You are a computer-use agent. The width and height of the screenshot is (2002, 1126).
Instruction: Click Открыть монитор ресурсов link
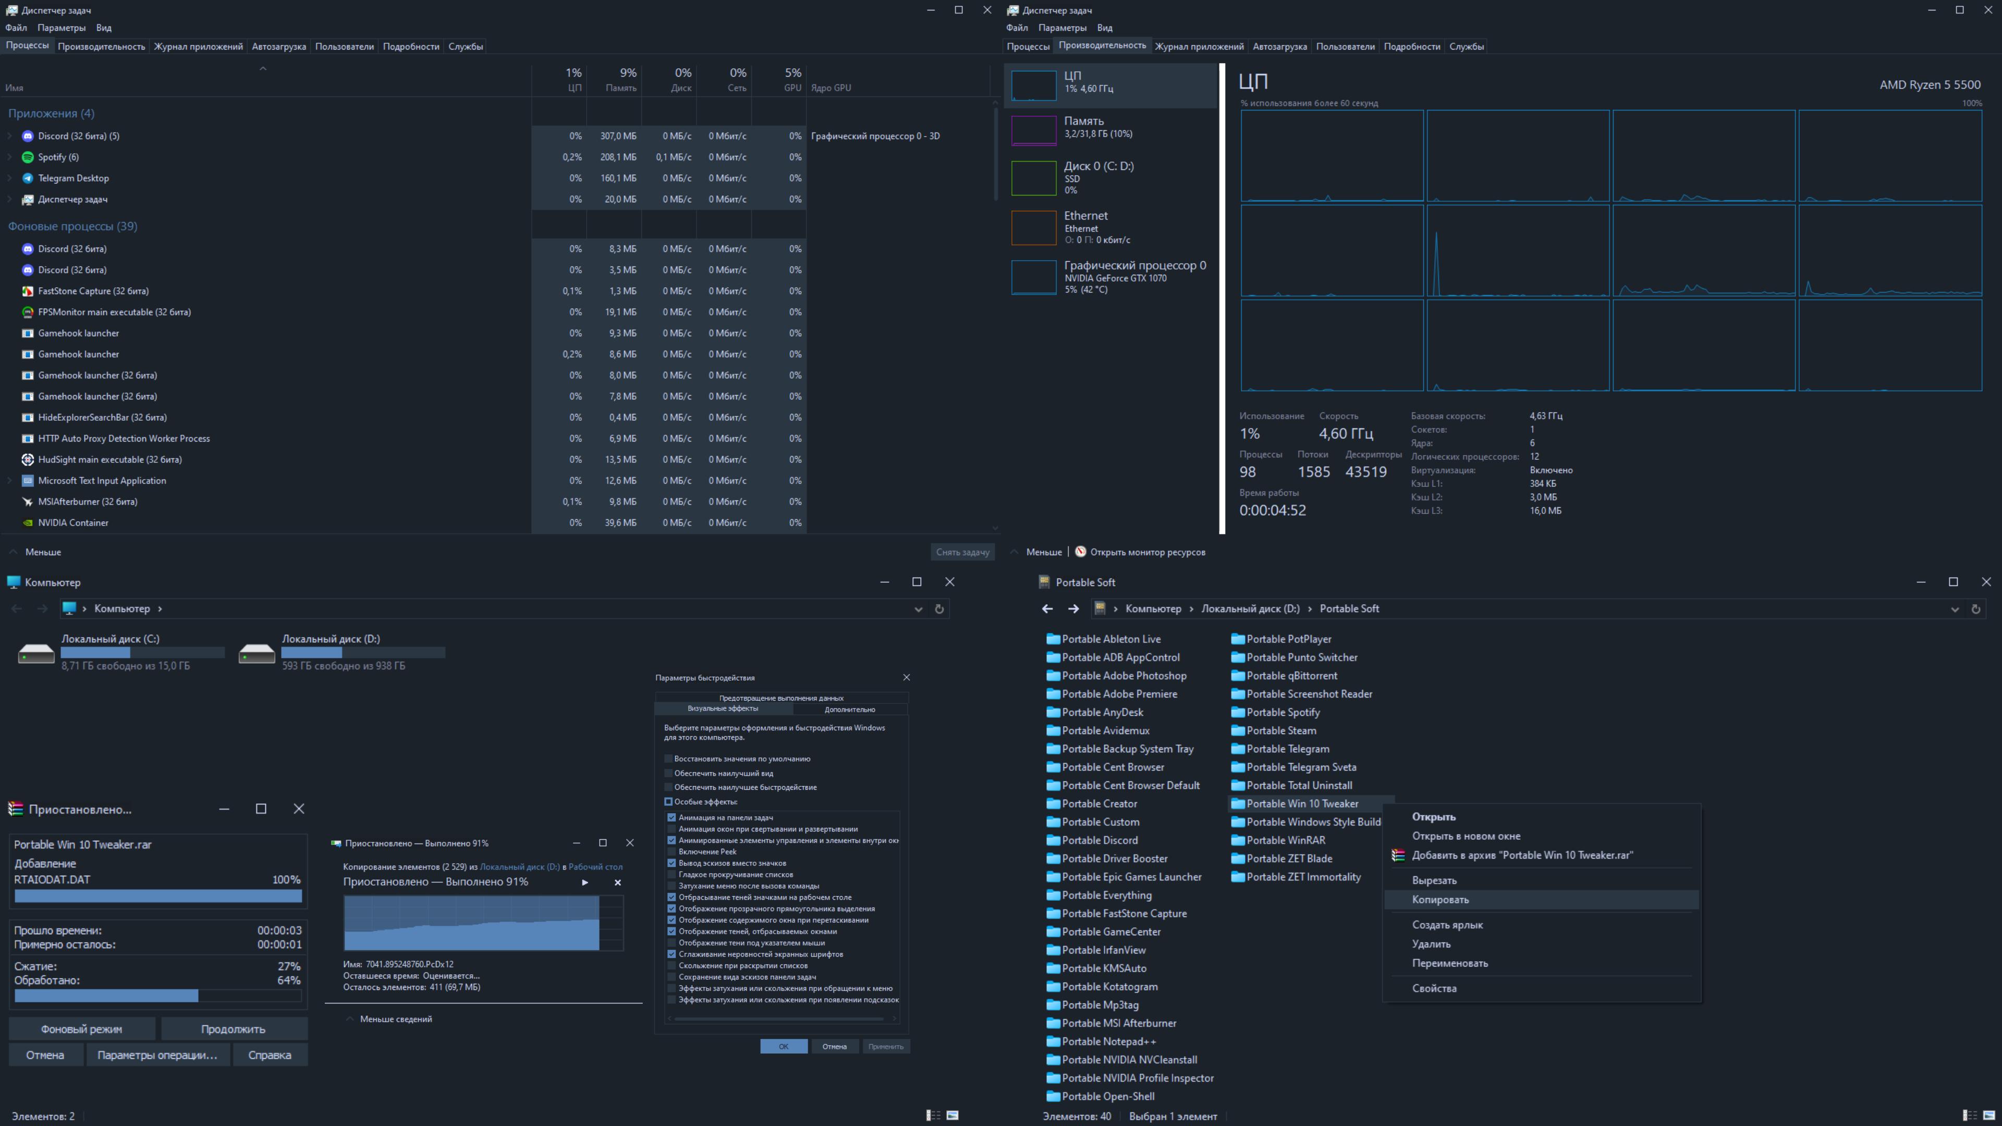click(x=1147, y=552)
